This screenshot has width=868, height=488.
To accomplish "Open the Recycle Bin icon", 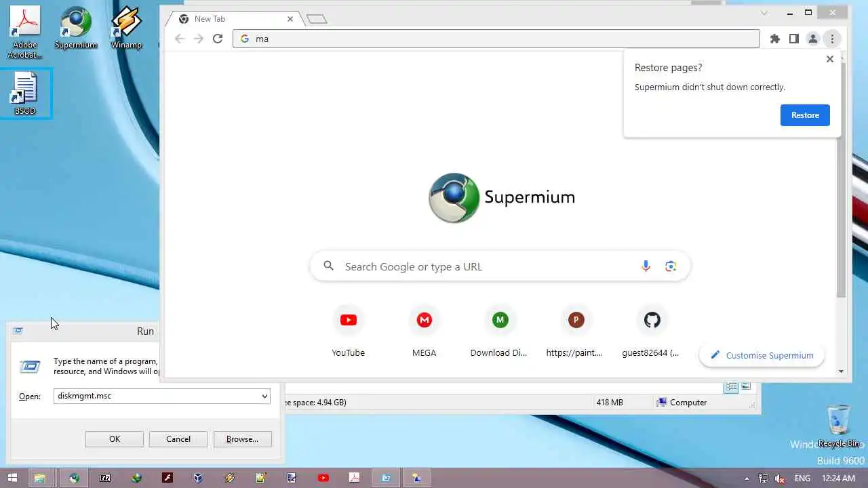I will [839, 426].
